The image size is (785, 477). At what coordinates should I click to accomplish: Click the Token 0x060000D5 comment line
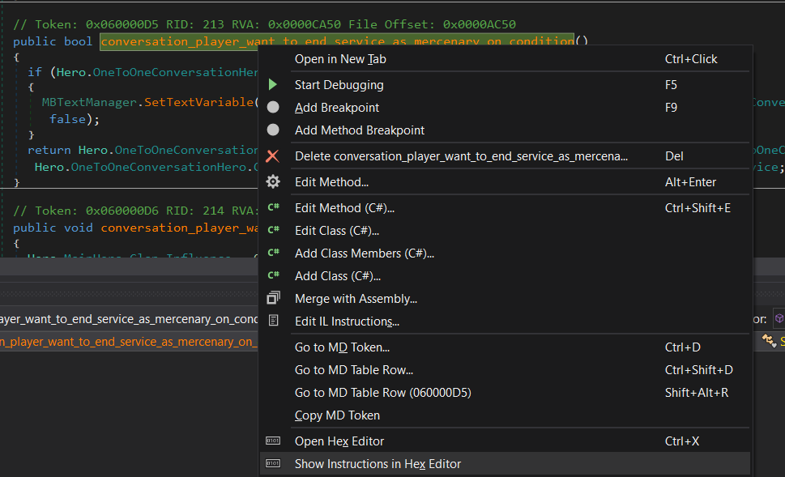pos(264,24)
